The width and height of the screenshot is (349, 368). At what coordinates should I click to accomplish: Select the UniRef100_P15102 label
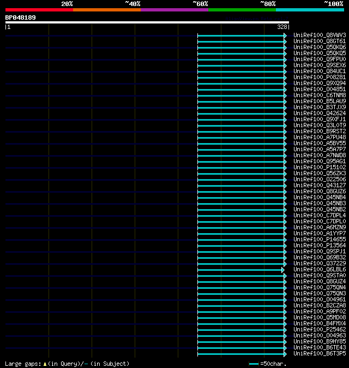tap(320, 167)
